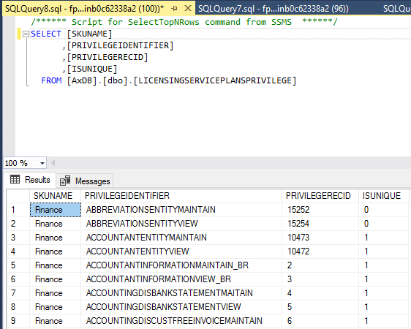
Task: Select the ABBREVIATIONSENTITYVIEW cell
Action: 181,224
